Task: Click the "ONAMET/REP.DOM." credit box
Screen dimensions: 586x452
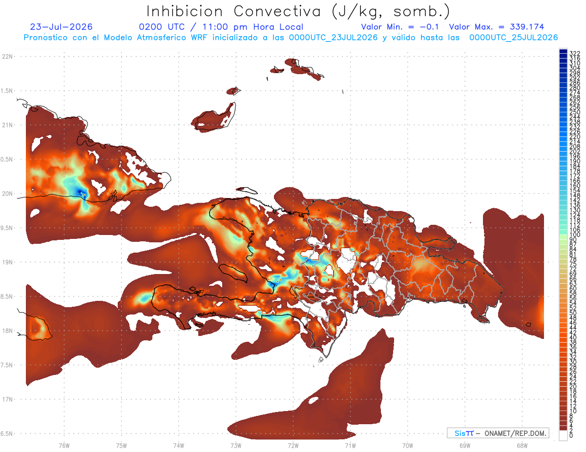Action: pyautogui.click(x=498, y=433)
